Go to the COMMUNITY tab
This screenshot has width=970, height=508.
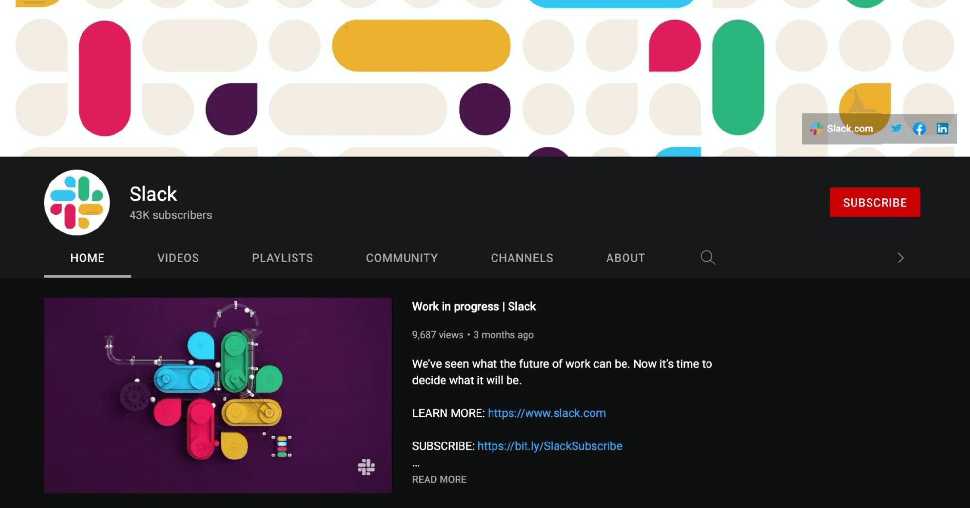tap(402, 258)
